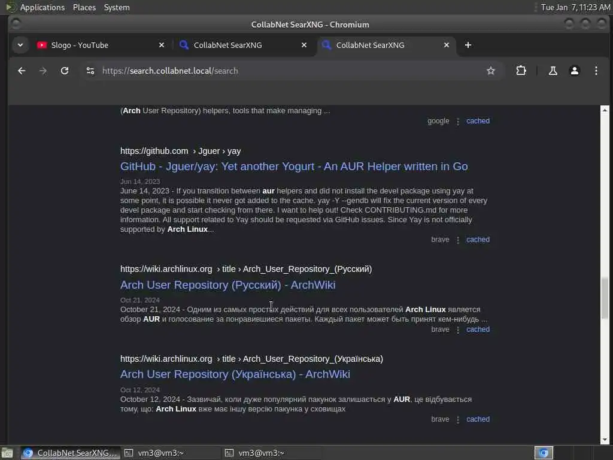Open the System menu
The image size is (613, 460).
click(117, 7)
